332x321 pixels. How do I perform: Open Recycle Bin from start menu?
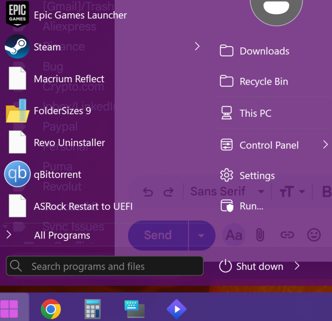pos(263,82)
